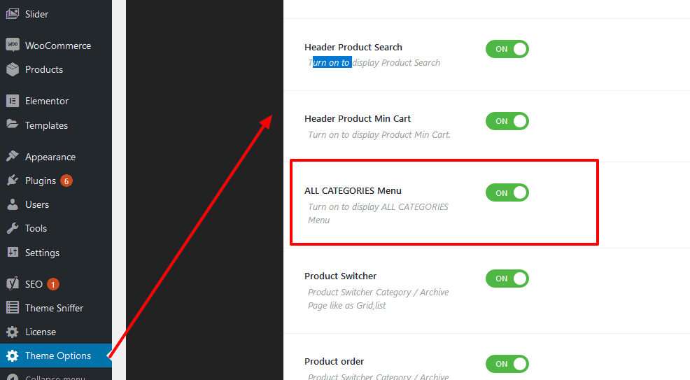Open Templates via its folder icon
This screenshot has width=690, height=380.
coord(13,125)
